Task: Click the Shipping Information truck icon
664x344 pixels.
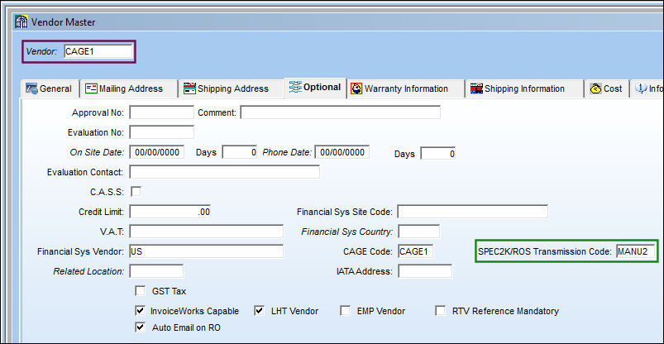Action: (476, 88)
